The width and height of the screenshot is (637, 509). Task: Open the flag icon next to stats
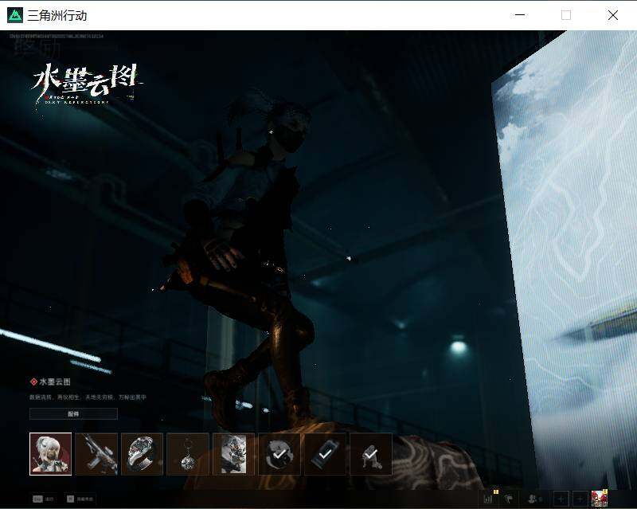point(509,499)
